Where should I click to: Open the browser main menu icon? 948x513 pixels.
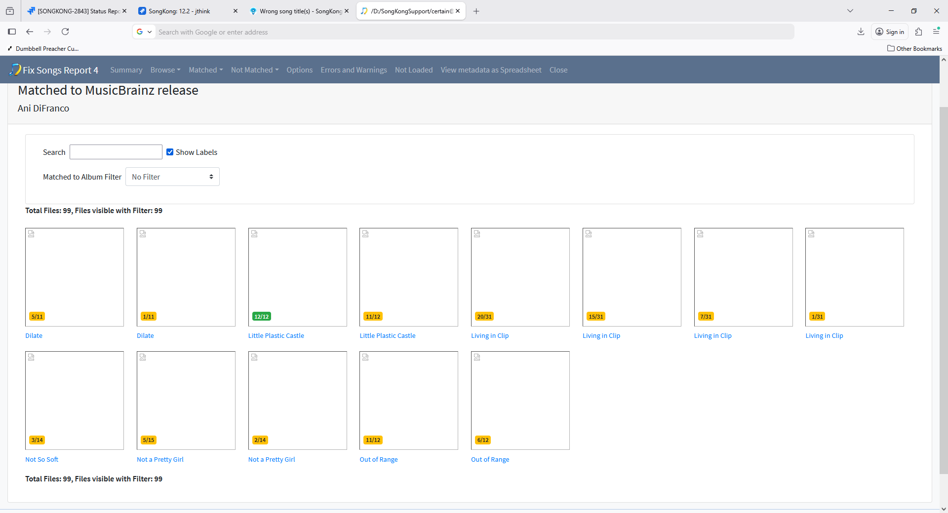(x=936, y=32)
